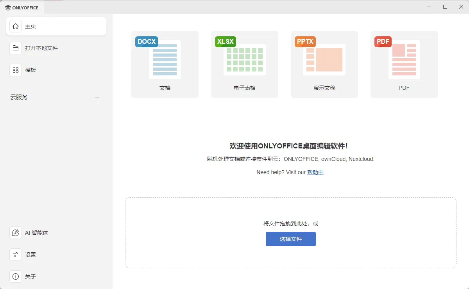Maximize the ONLYOFFICE window

point(445,7)
